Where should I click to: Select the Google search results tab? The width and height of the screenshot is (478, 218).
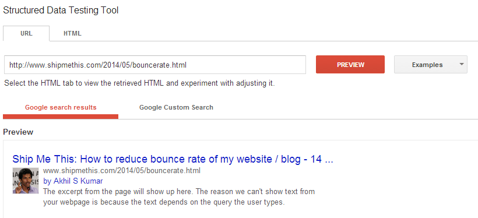point(61,107)
